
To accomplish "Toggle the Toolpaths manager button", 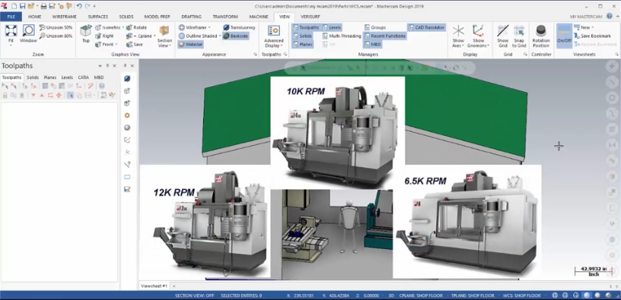I will (x=306, y=27).
